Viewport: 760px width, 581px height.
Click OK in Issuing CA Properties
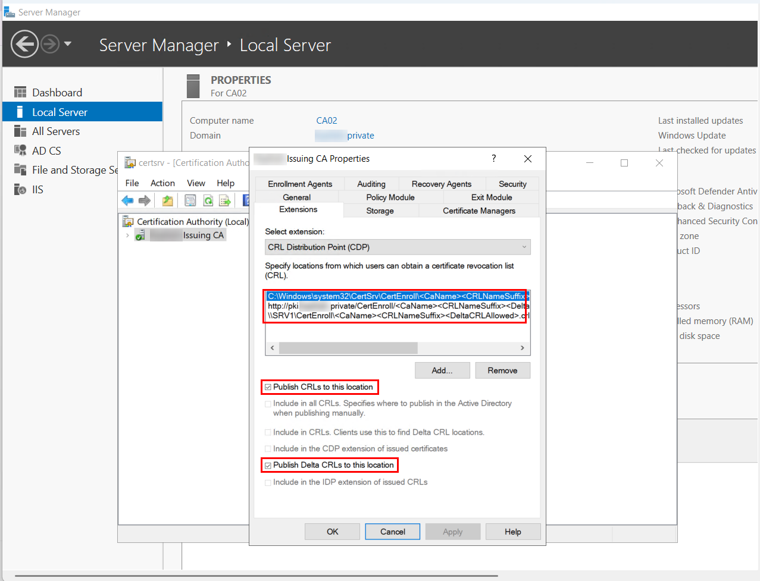pyautogui.click(x=332, y=532)
